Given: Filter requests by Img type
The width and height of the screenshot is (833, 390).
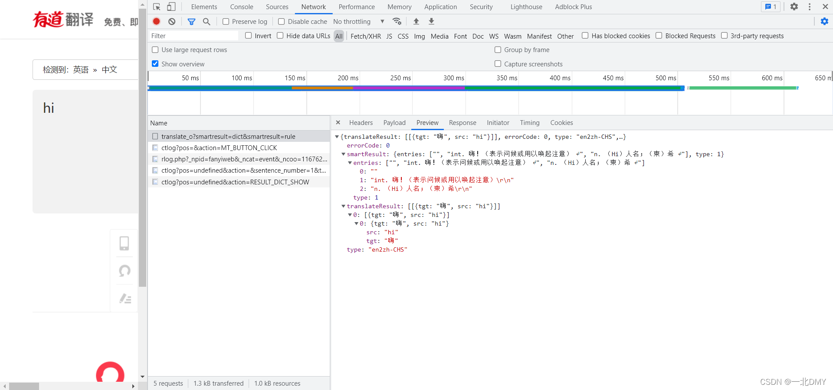Looking at the screenshot, I should coord(420,36).
